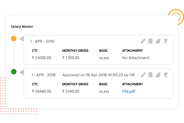Screen dimensions: 184x123
Task: Select CTC value ₹ 55000.00
Action: (x=42, y=58)
